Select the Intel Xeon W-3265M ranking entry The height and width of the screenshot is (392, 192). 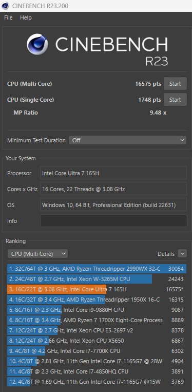pyautogui.click(x=97, y=279)
